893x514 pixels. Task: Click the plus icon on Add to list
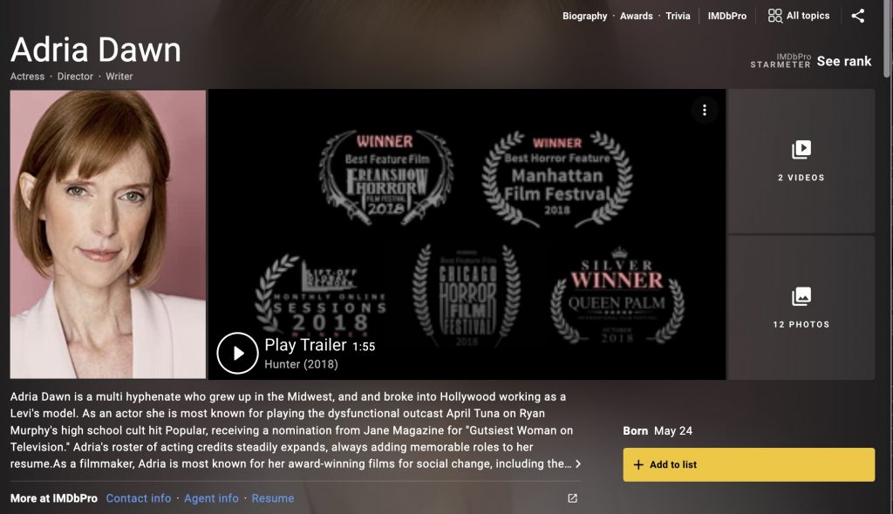pyautogui.click(x=638, y=464)
